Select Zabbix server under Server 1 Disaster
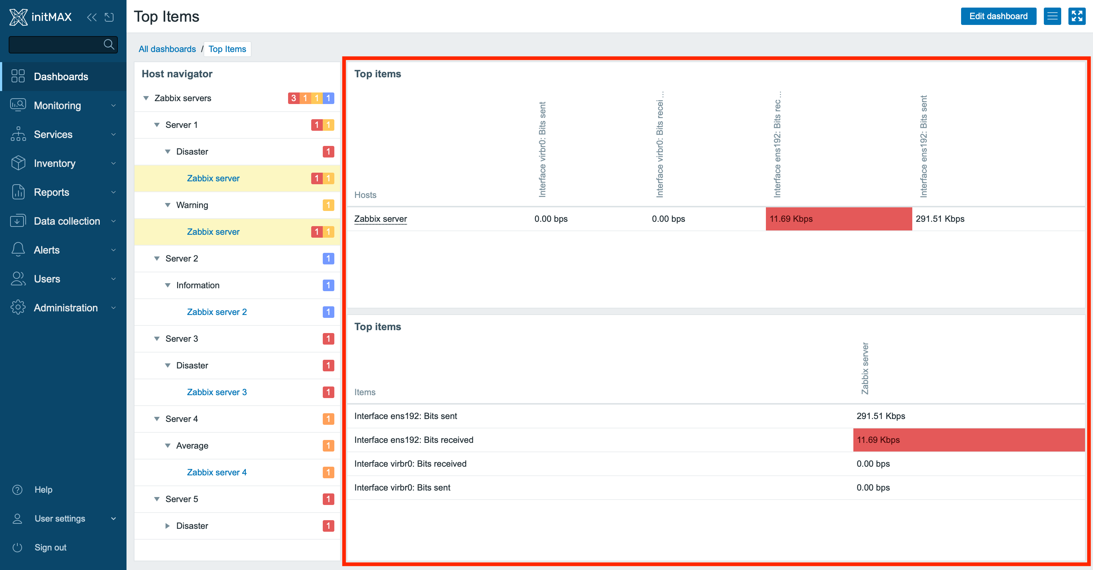The image size is (1093, 570). tap(213, 178)
